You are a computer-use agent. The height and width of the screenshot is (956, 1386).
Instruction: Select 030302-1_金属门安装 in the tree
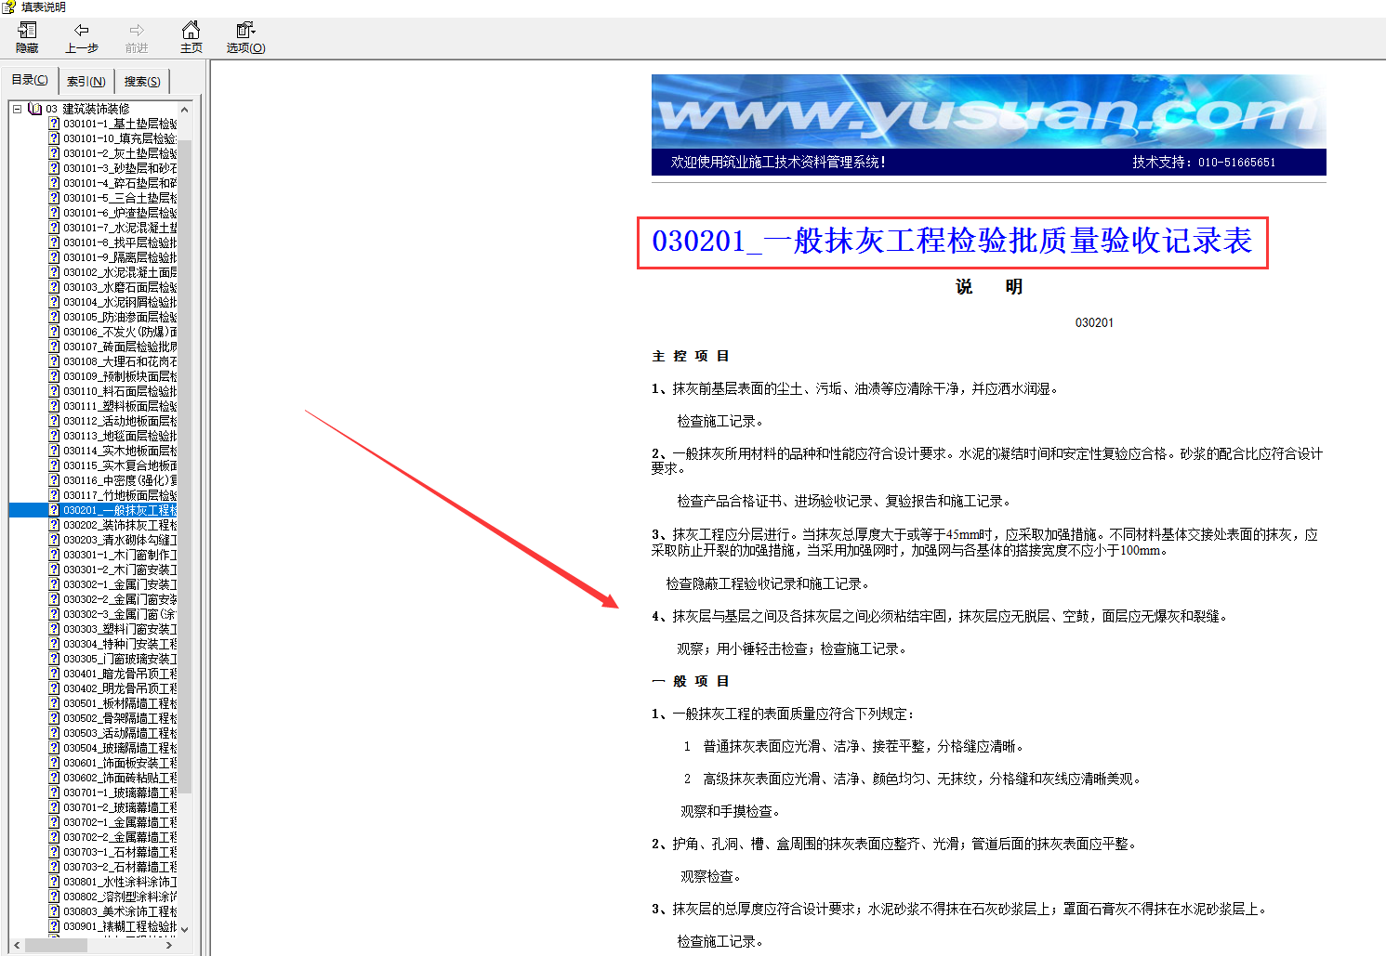coord(120,584)
